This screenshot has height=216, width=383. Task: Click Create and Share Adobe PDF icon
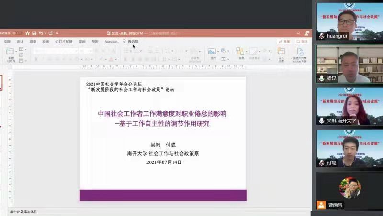300,54
